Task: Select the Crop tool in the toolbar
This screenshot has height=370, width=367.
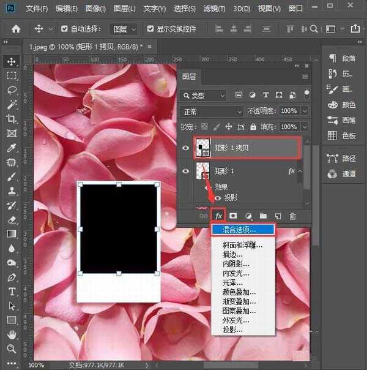Action: [x=12, y=119]
